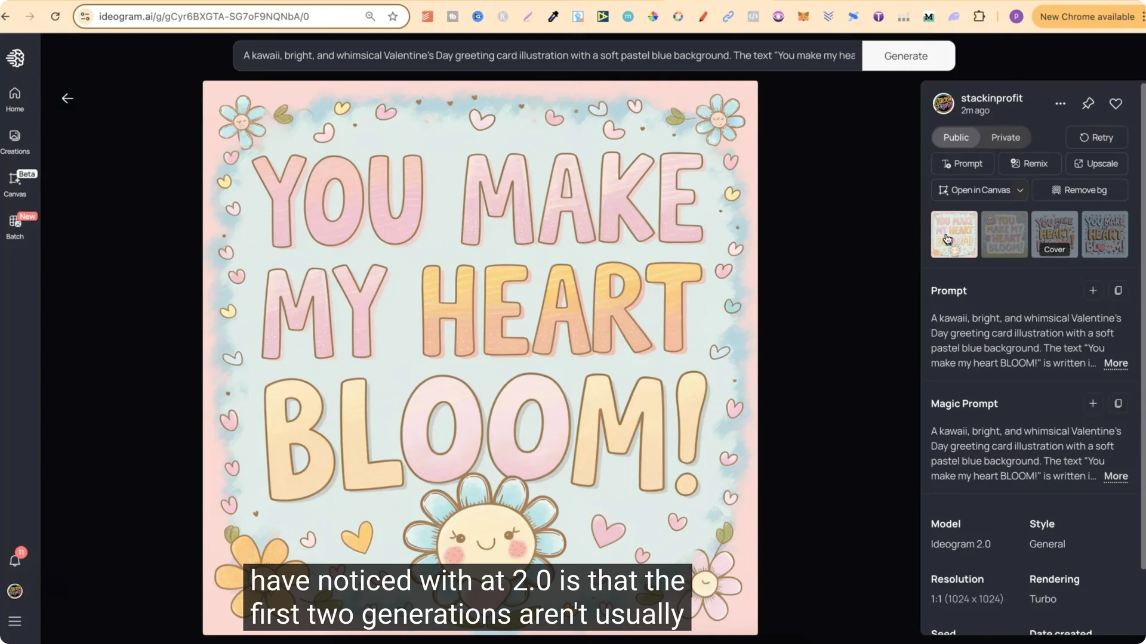This screenshot has height=644, width=1146.
Task: Like the generation with the heart
Action: (1116, 103)
